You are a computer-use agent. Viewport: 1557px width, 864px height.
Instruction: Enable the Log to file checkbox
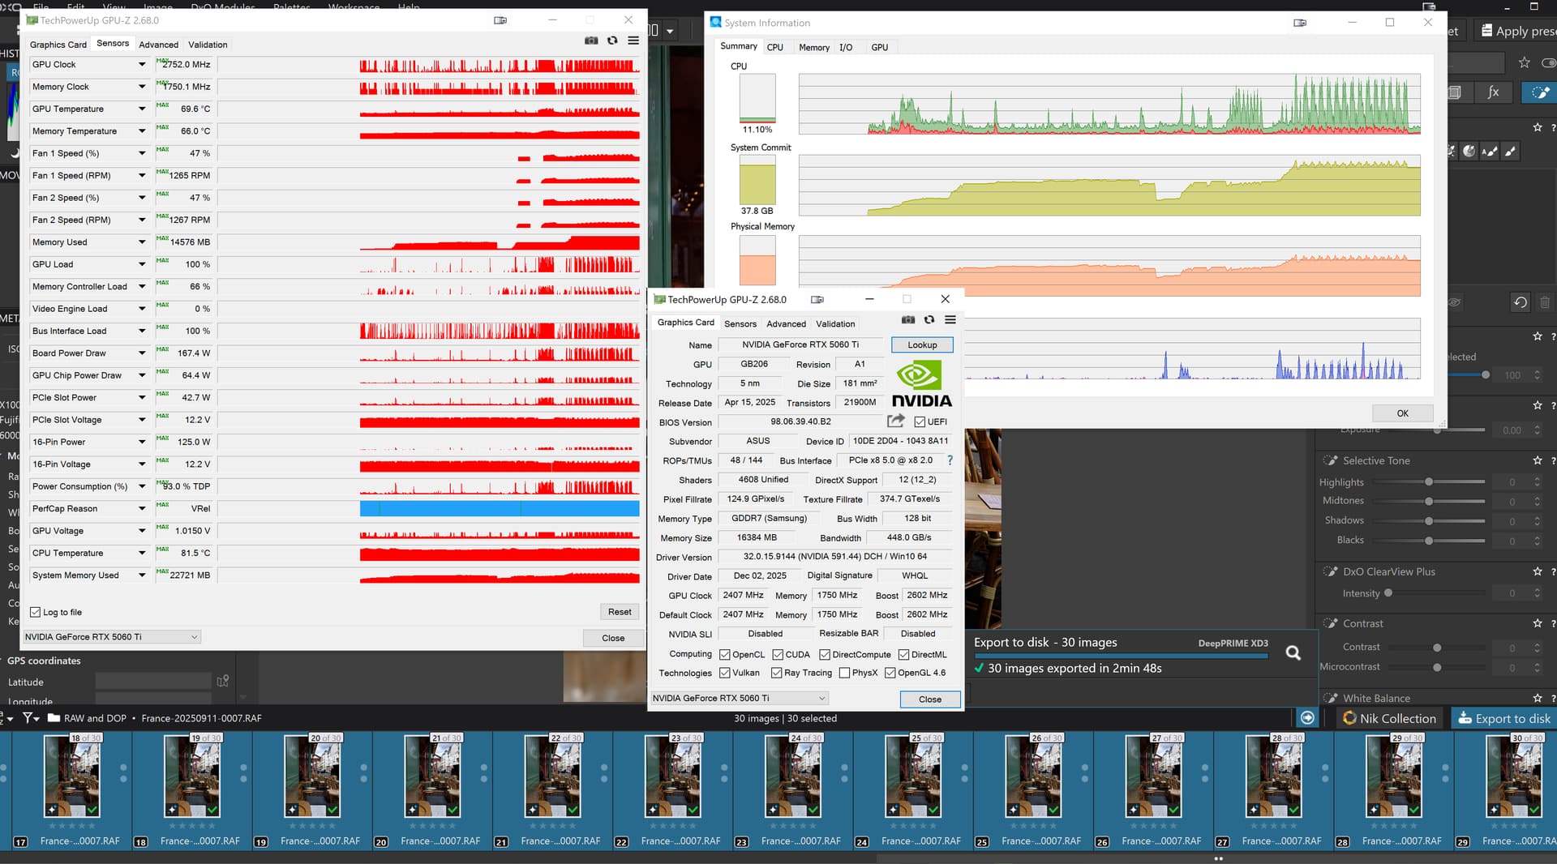[x=36, y=613]
